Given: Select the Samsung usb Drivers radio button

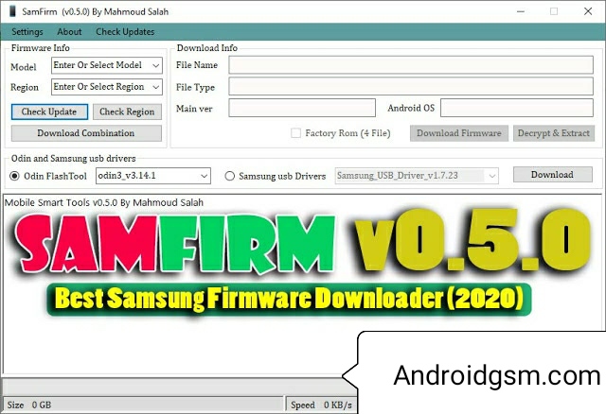Looking at the screenshot, I should (229, 176).
